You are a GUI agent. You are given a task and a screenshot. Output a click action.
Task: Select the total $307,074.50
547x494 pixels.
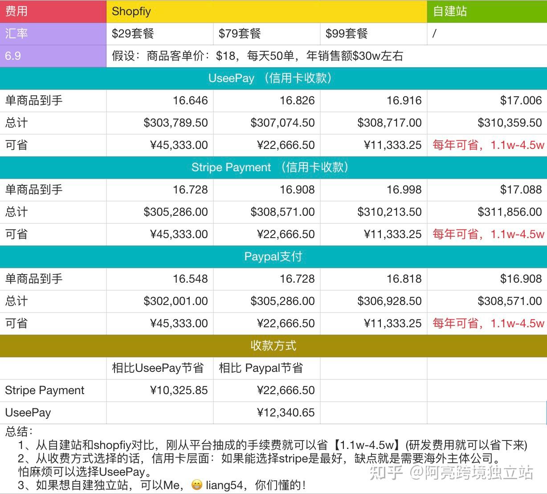click(282, 123)
